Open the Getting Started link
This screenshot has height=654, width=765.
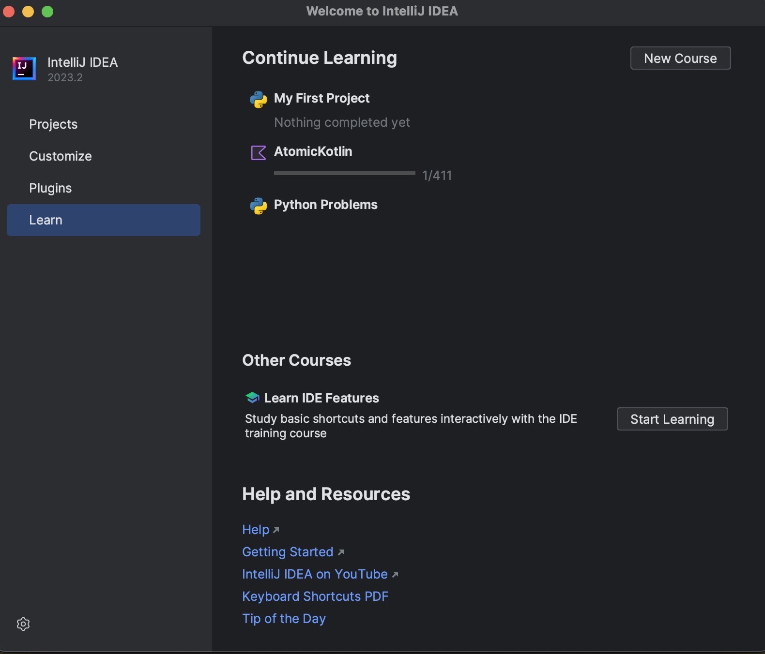point(288,552)
